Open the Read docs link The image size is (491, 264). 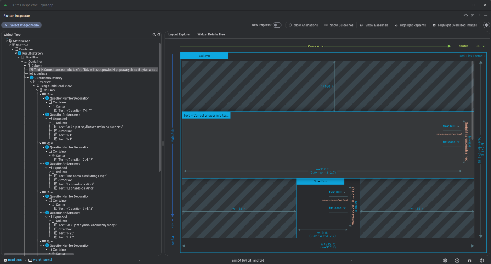coord(15,260)
